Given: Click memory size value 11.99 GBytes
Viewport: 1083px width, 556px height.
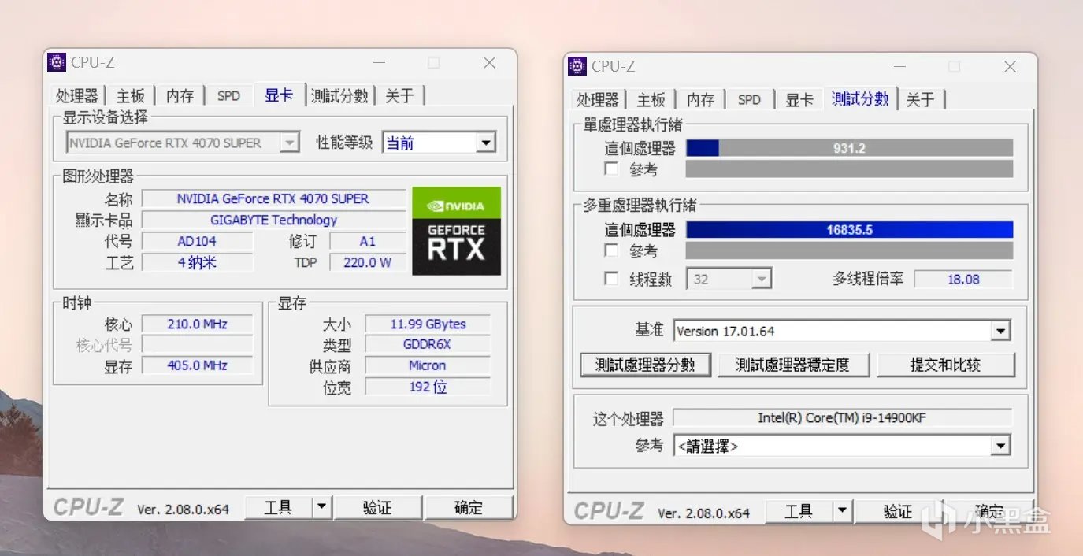Looking at the screenshot, I should click(428, 324).
